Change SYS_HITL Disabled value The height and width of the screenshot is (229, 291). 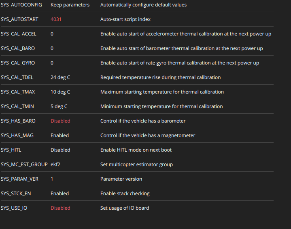click(x=60, y=150)
